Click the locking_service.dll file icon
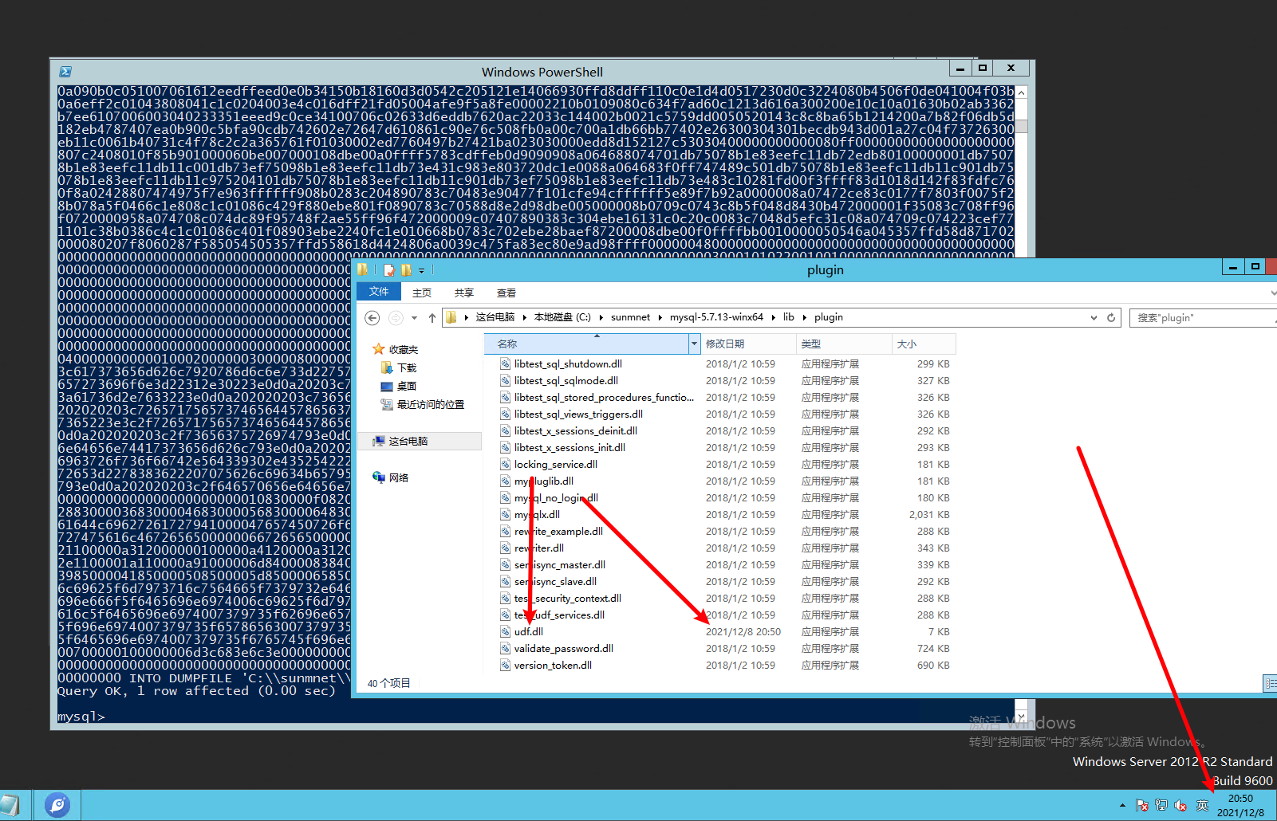The height and width of the screenshot is (821, 1277). coord(505,464)
